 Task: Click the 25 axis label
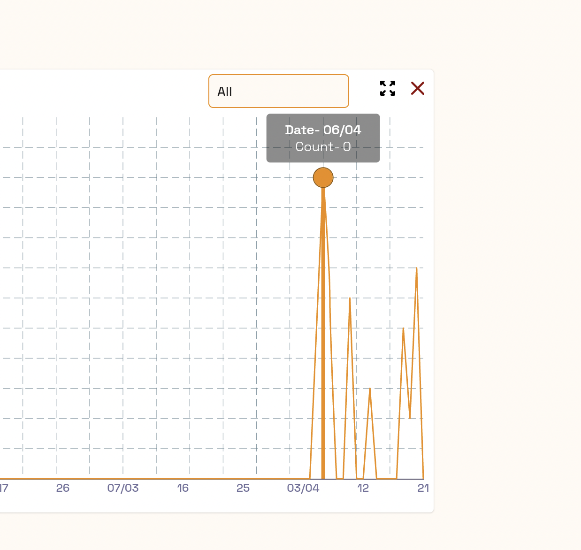coord(243,488)
